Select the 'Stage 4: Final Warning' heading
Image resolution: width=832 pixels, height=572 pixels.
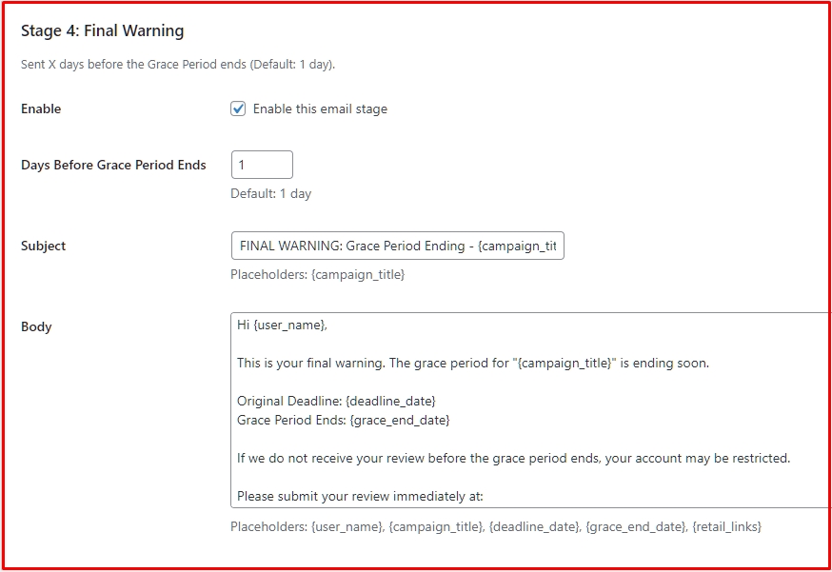coord(103,31)
